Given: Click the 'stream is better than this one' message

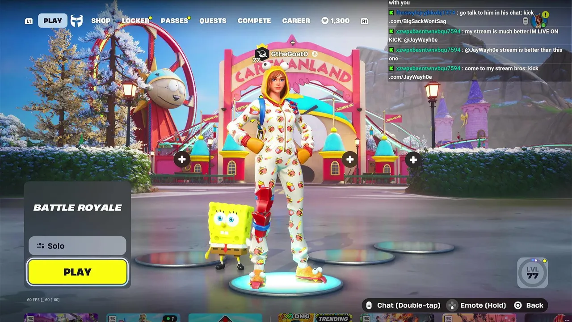Looking at the screenshot, I should click(475, 54).
